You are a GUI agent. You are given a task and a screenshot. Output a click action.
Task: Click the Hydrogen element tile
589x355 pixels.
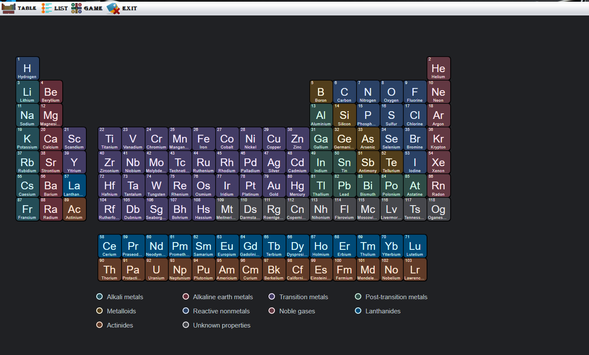click(27, 68)
